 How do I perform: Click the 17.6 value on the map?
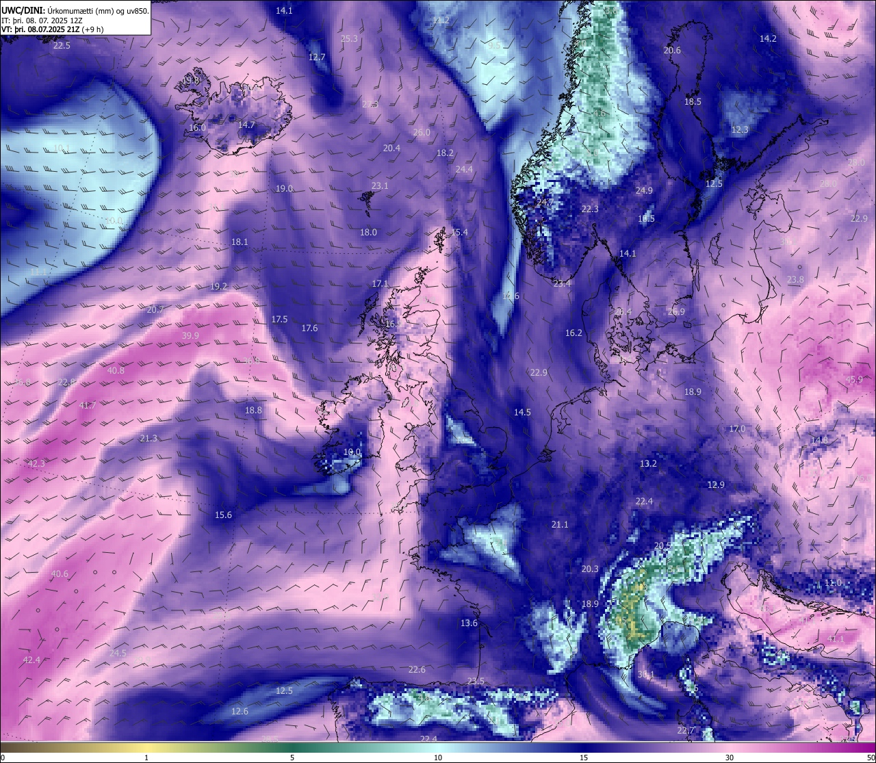click(x=309, y=328)
